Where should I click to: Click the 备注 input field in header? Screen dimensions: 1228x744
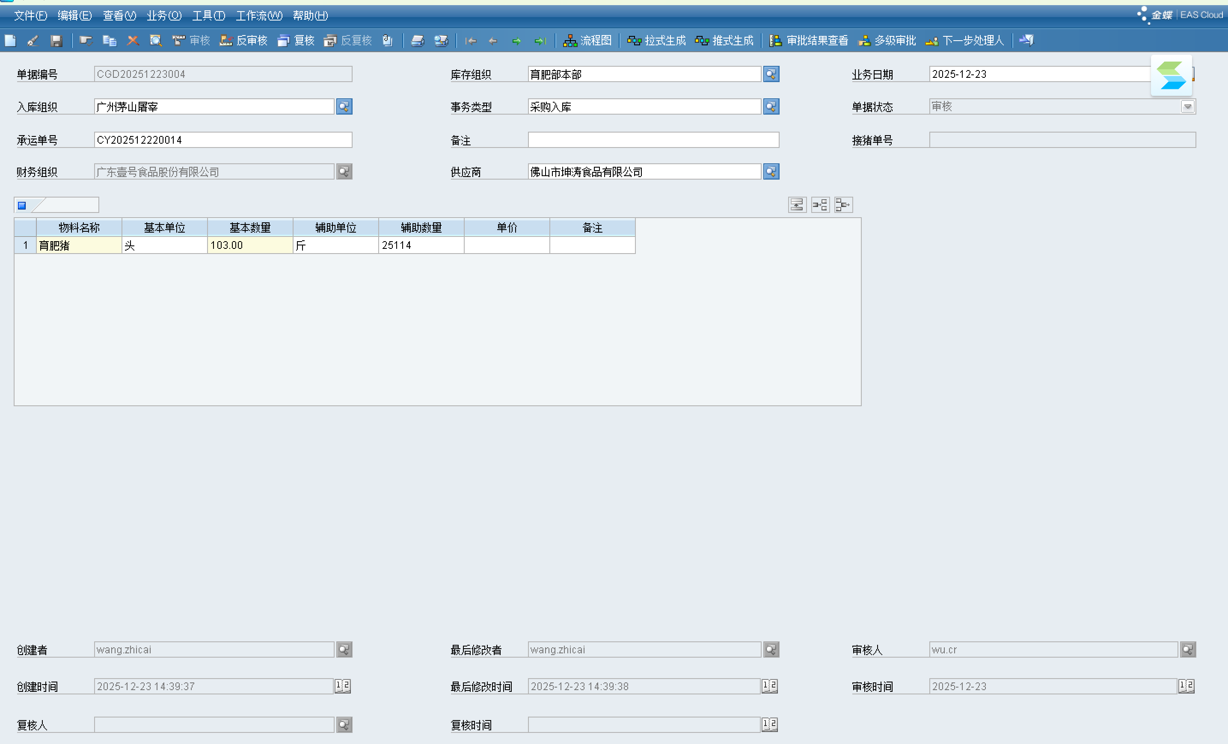click(653, 140)
